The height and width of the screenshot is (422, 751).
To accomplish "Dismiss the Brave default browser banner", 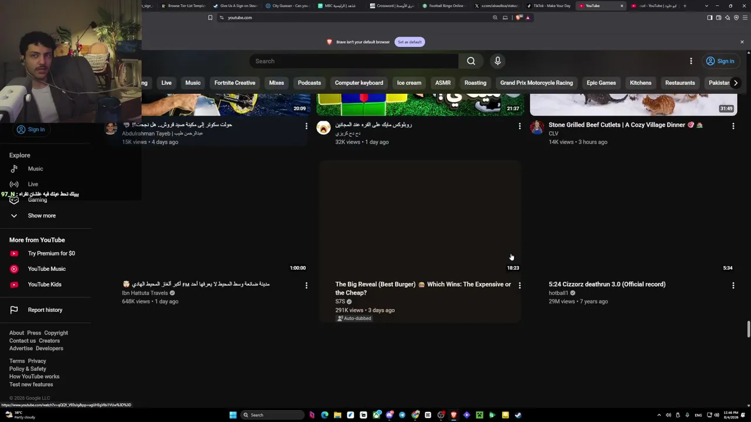I will point(742,42).
